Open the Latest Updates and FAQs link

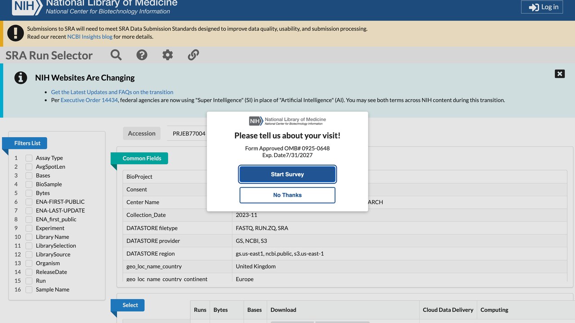point(112,92)
